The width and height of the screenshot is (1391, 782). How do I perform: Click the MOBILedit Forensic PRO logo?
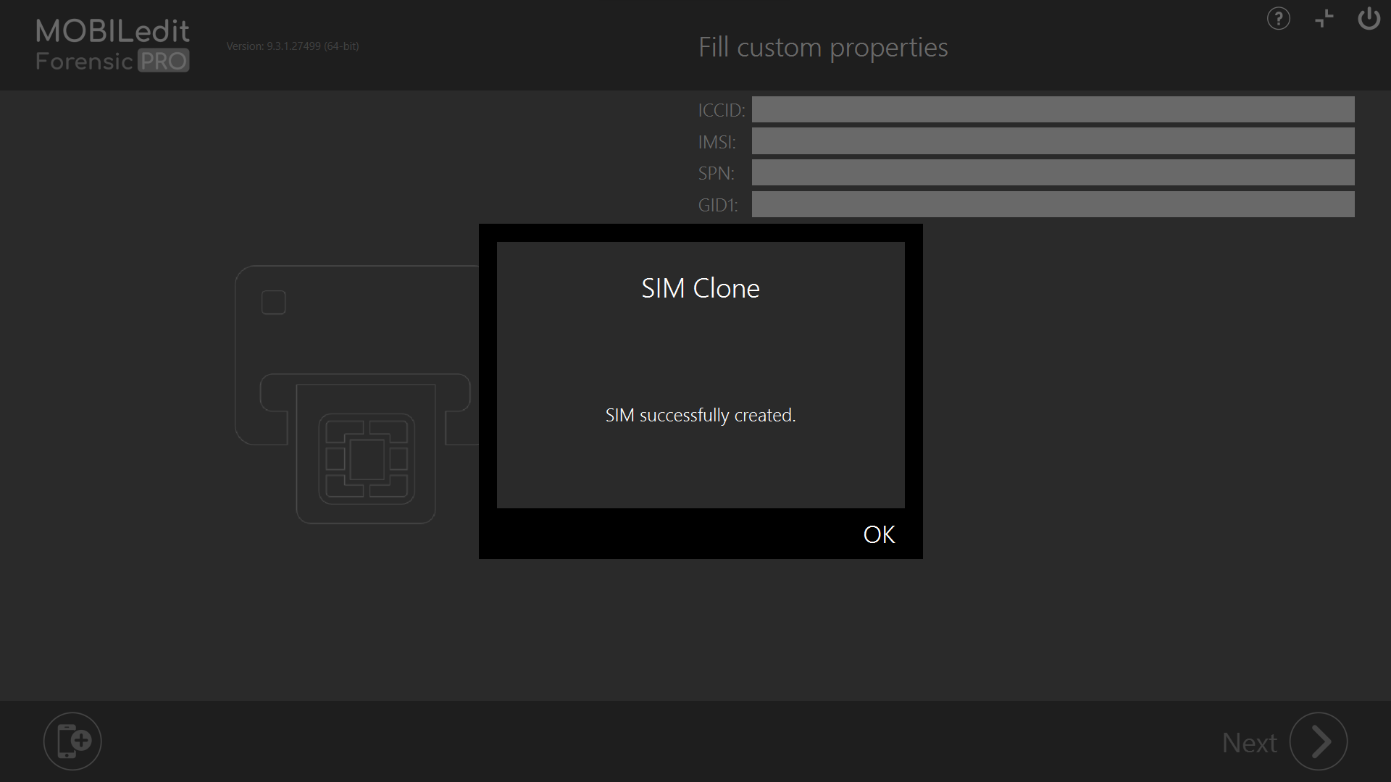point(112,45)
